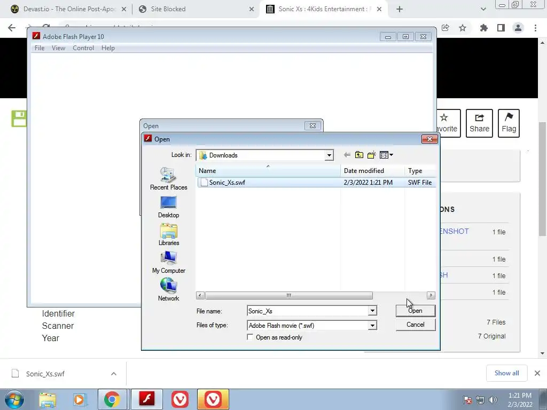Sort files by Type column header
Screen dimensions: 547x410
(x=421, y=170)
